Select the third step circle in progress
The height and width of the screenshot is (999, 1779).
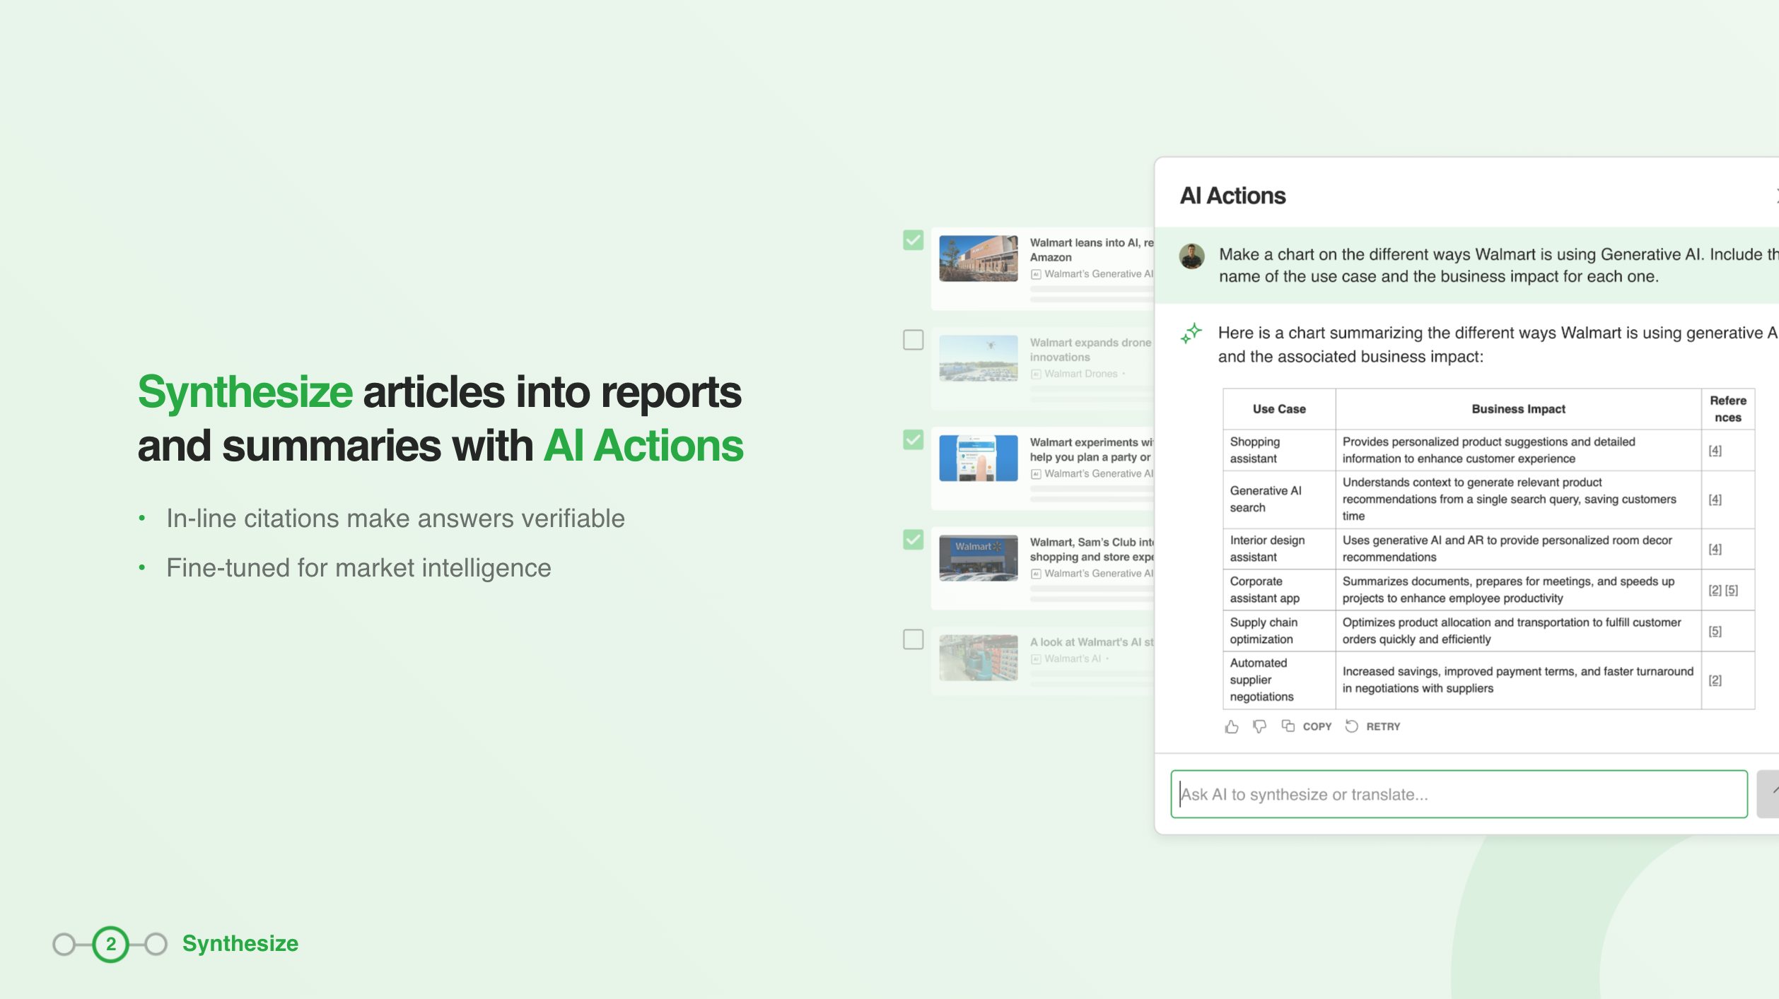pyautogui.click(x=156, y=945)
